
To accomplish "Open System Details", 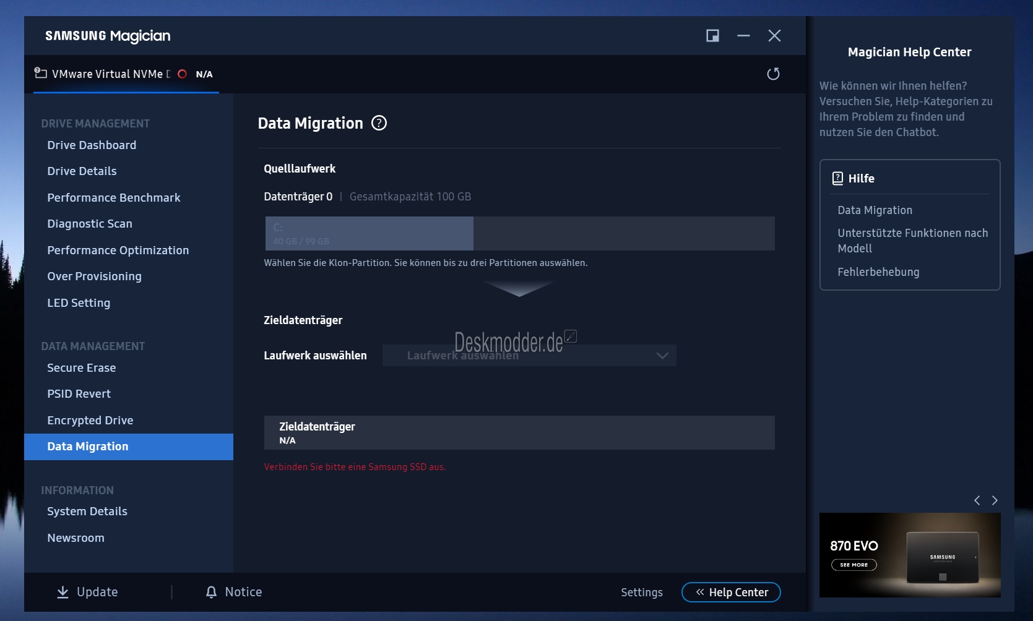I will (x=87, y=511).
